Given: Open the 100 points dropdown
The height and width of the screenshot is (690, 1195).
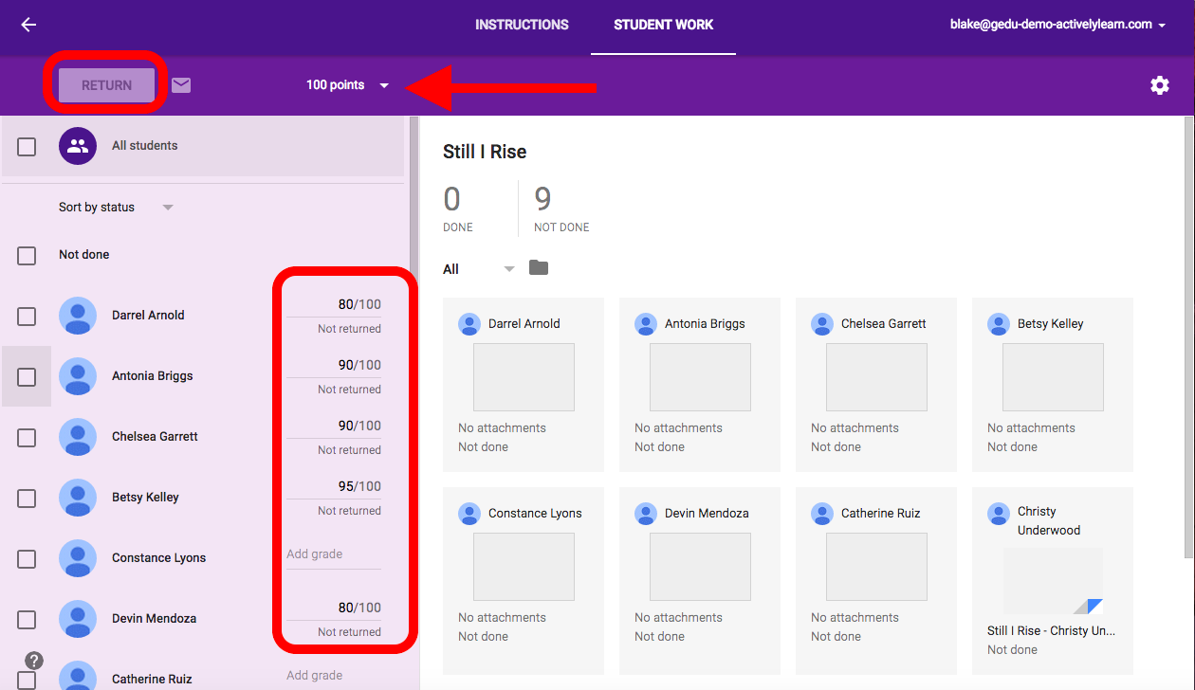Looking at the screenshot, I should [347, 85].
